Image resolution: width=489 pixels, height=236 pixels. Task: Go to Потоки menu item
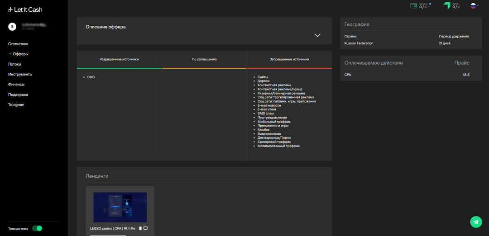pyautogui.click(x=14, y=64)
